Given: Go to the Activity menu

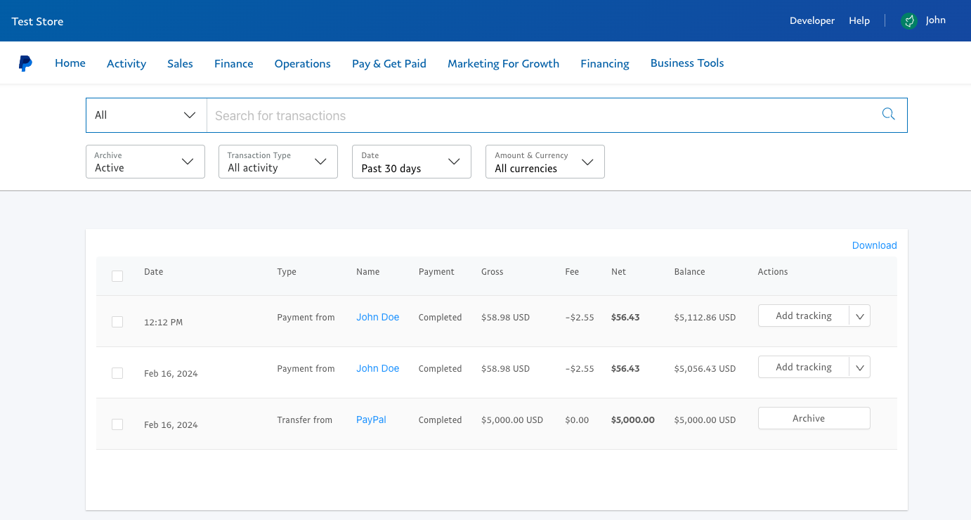Looking at the screenshot, I should [x=126, y=63].
